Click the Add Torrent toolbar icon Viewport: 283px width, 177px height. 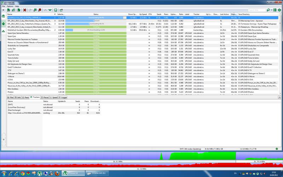click(8, 10)
